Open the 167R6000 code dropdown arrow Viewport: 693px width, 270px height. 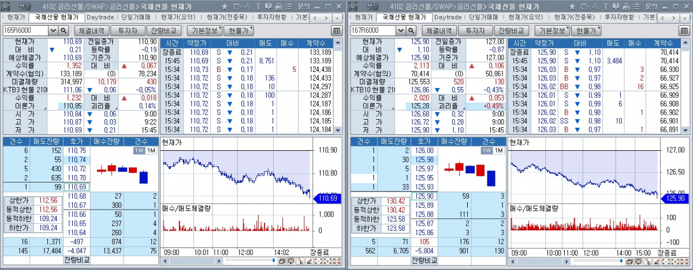point(401,30)
